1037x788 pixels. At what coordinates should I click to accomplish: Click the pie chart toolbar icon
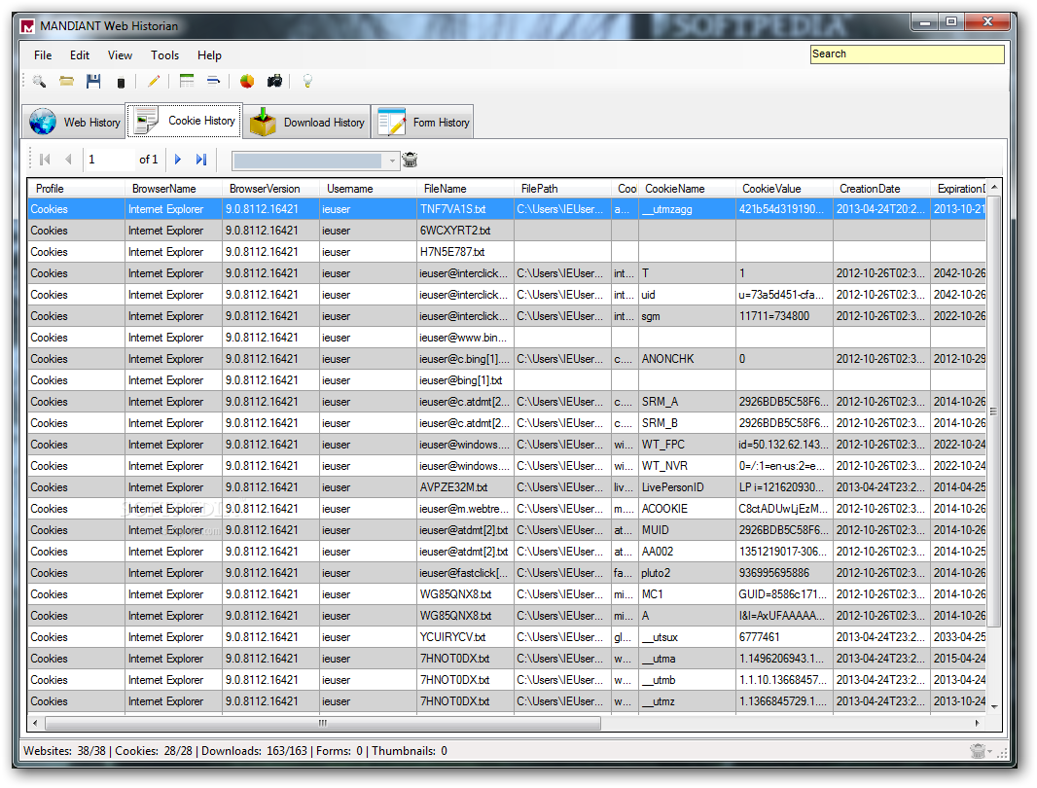[247, 82]
